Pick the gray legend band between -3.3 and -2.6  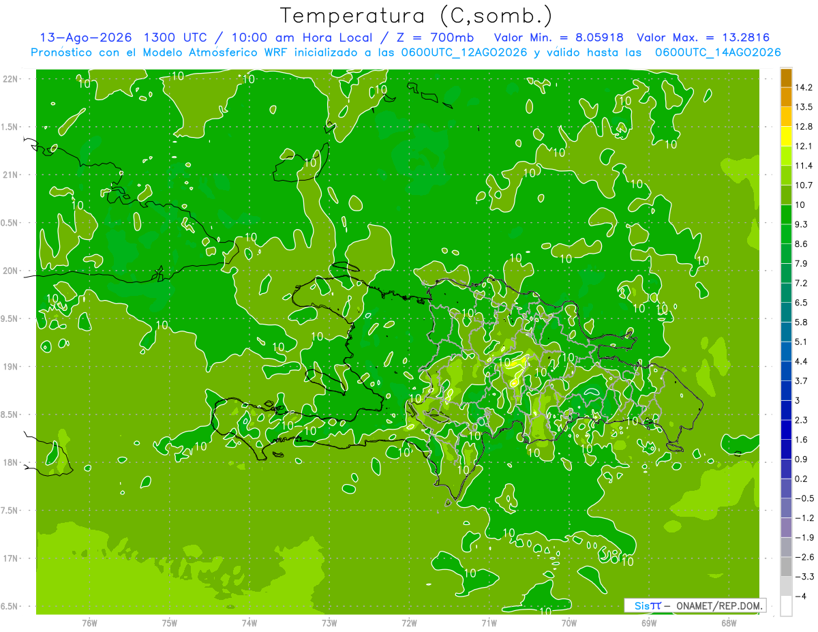[x=786, y=567]
